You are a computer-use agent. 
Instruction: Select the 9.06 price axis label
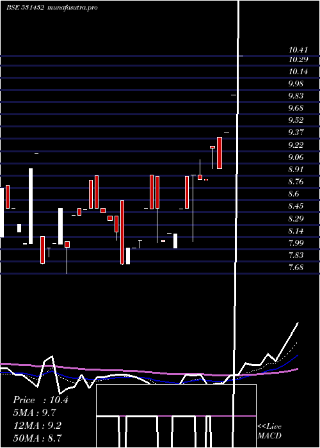click(x=296, y=157)
